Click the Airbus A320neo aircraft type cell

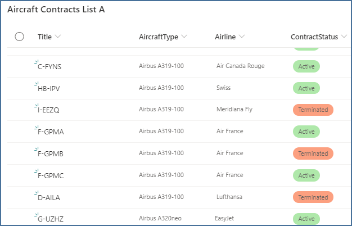tap(161, 218)
